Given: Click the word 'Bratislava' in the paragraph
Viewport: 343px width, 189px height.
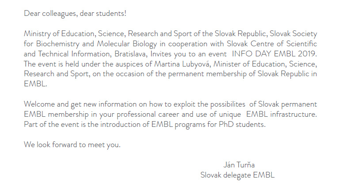Looking at the screenshot, I should 130,54.
